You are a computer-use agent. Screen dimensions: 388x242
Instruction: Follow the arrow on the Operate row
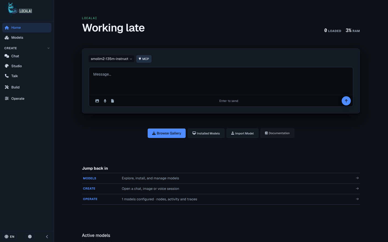point(357,199)
